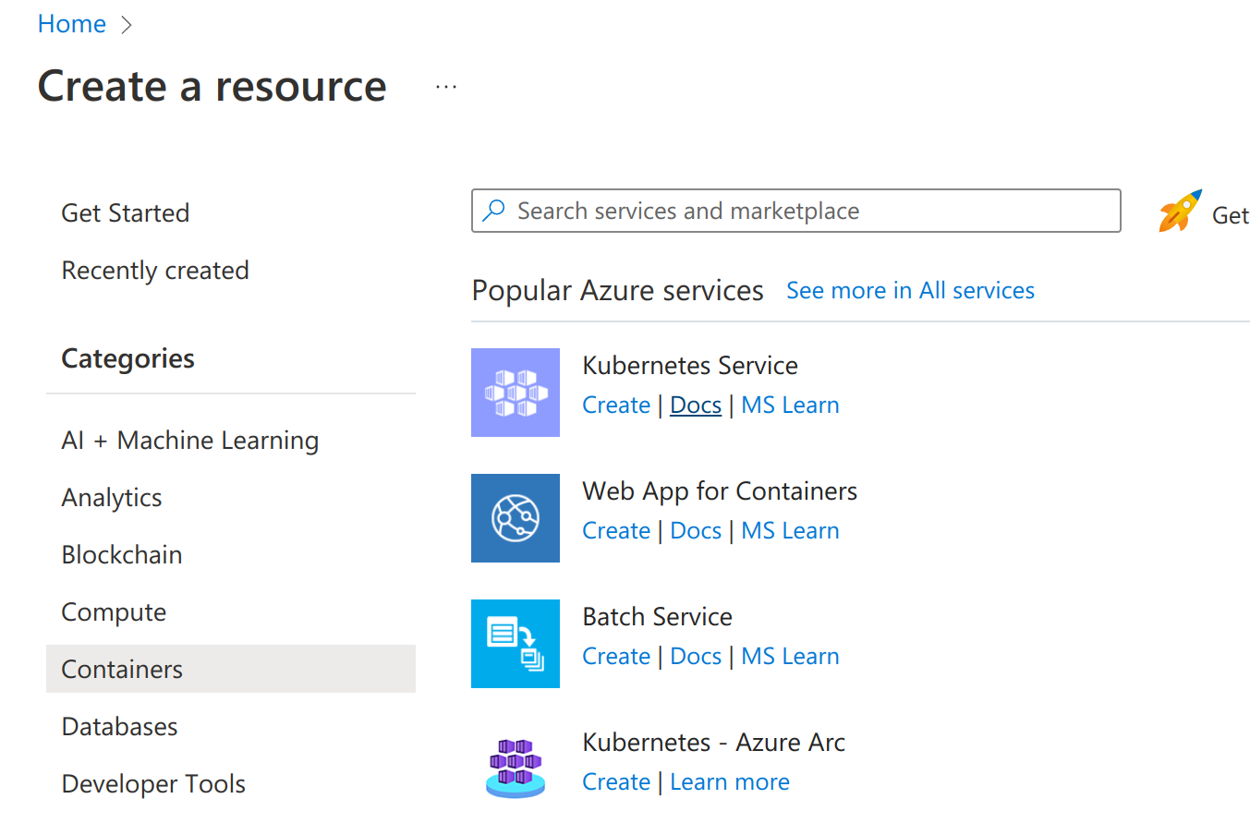Click Create under Kubernetes - Azure Arc
Screen dimensions: 1250x823
click(616, 782)
